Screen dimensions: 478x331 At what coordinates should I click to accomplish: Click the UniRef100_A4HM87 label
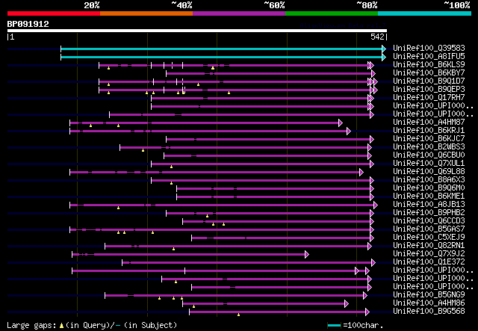[429, 123]
